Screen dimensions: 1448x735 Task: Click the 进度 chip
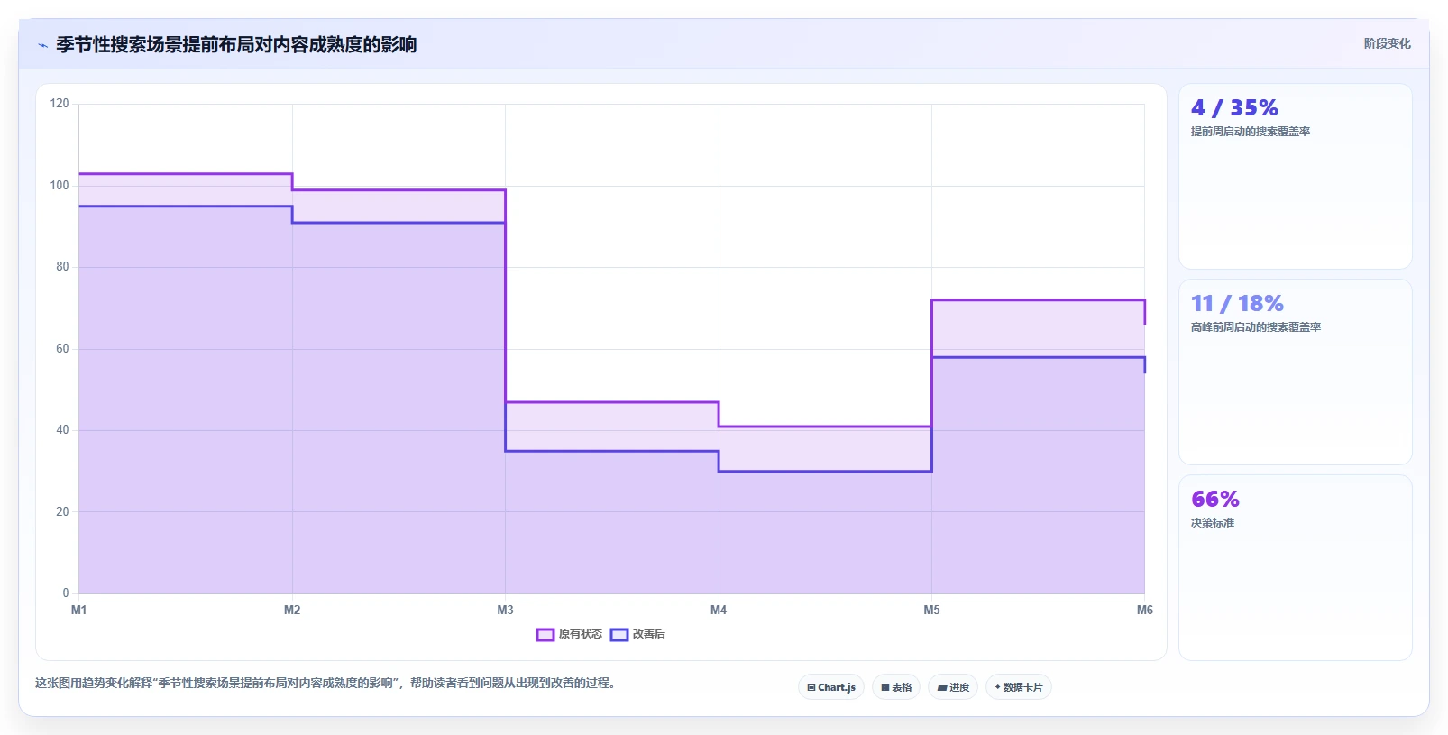953,687
